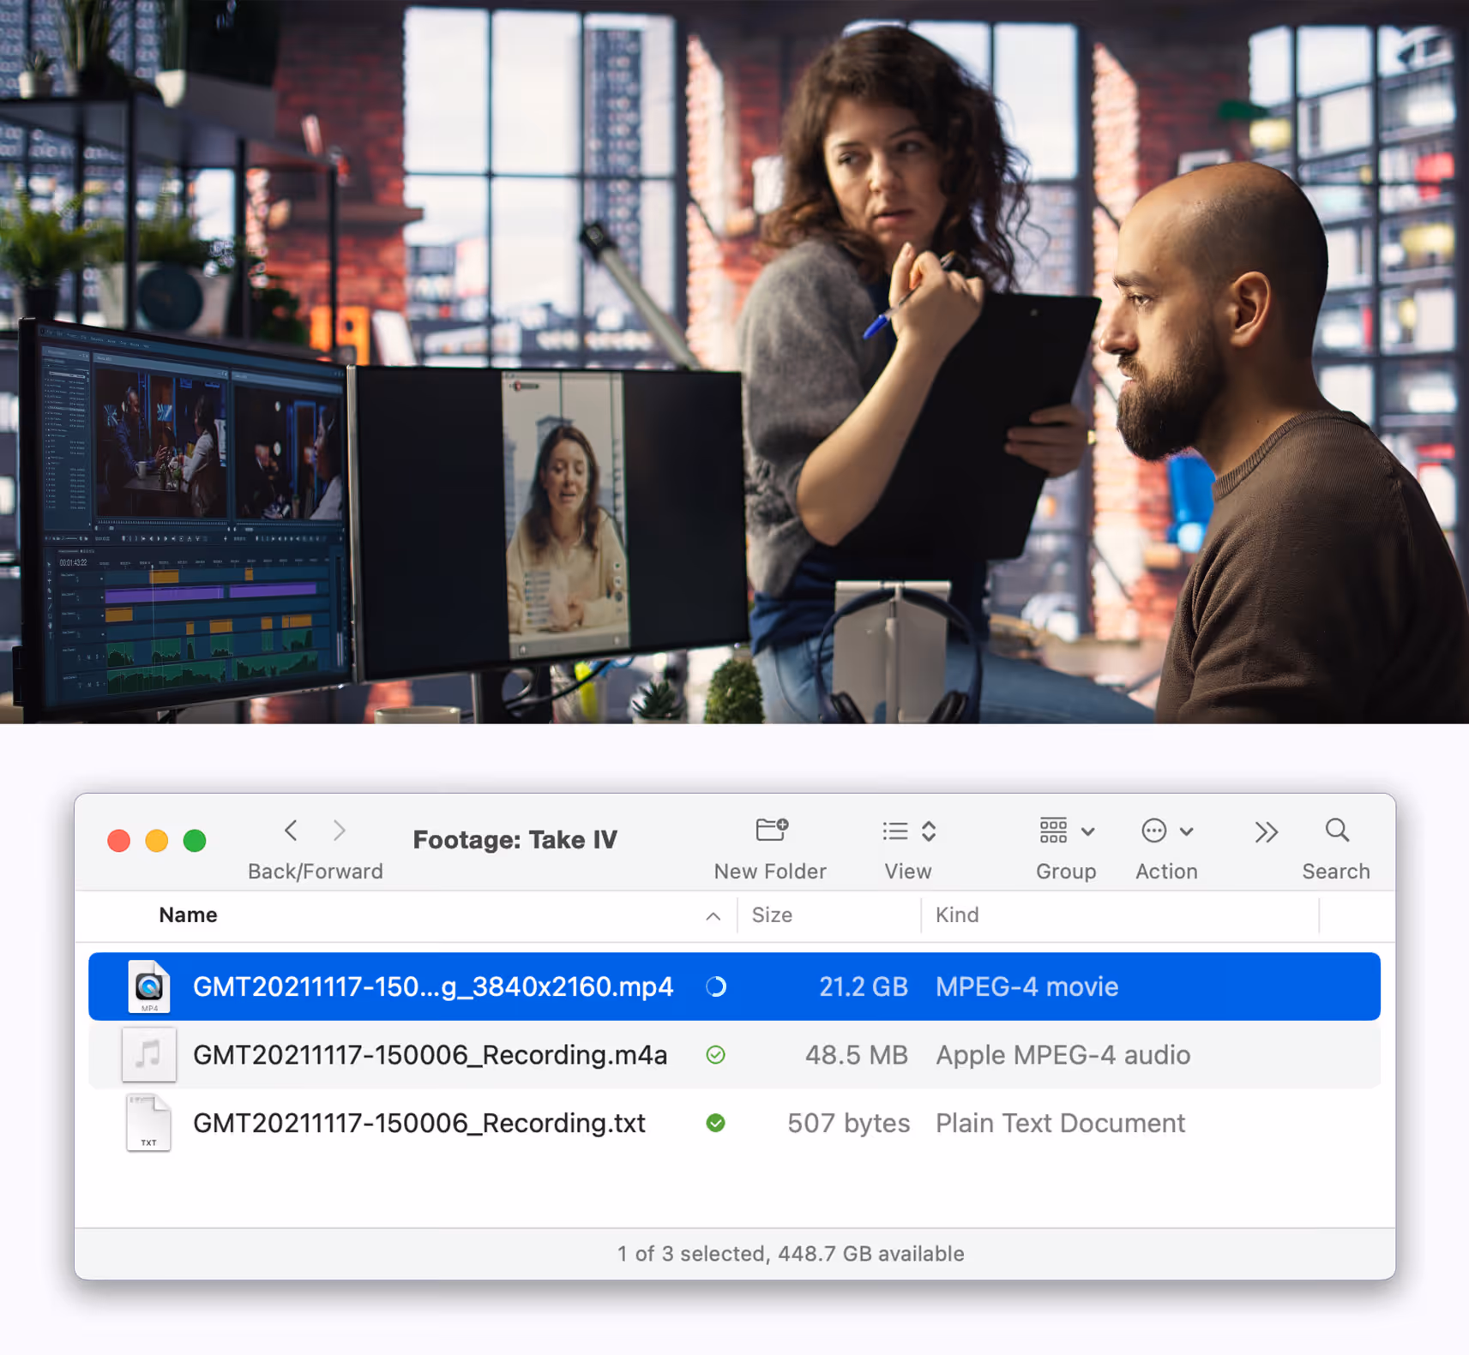Open the Action dropdown chevron
Screen dimensions: 1469x1355
(x=1188, y=830)
